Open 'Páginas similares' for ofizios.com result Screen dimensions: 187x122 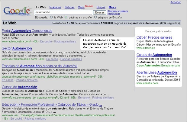tap(103, 98)
